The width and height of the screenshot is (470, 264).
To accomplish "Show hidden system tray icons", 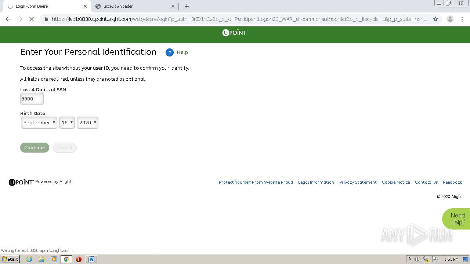I will click(409, 259).
